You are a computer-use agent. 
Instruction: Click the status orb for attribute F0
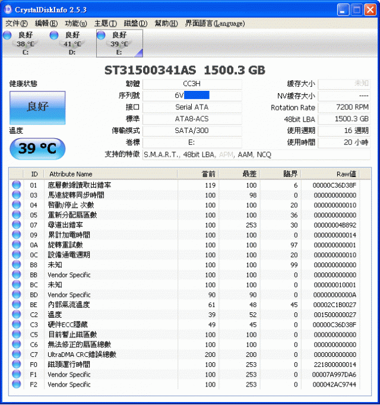(x=17, y=365)
